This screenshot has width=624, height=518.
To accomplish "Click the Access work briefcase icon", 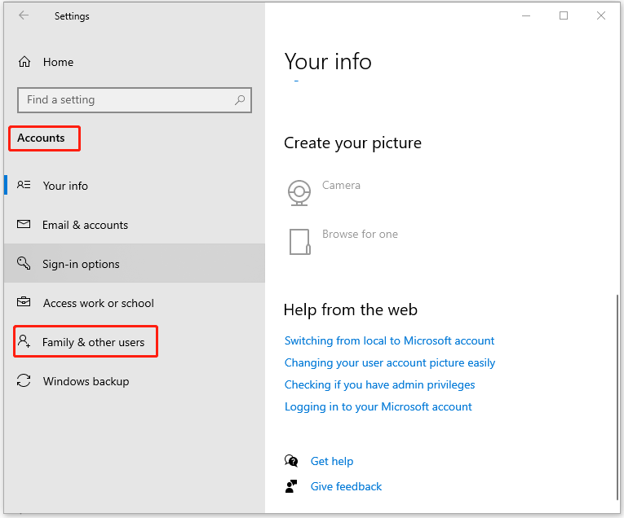I will [x=24, y=302].
